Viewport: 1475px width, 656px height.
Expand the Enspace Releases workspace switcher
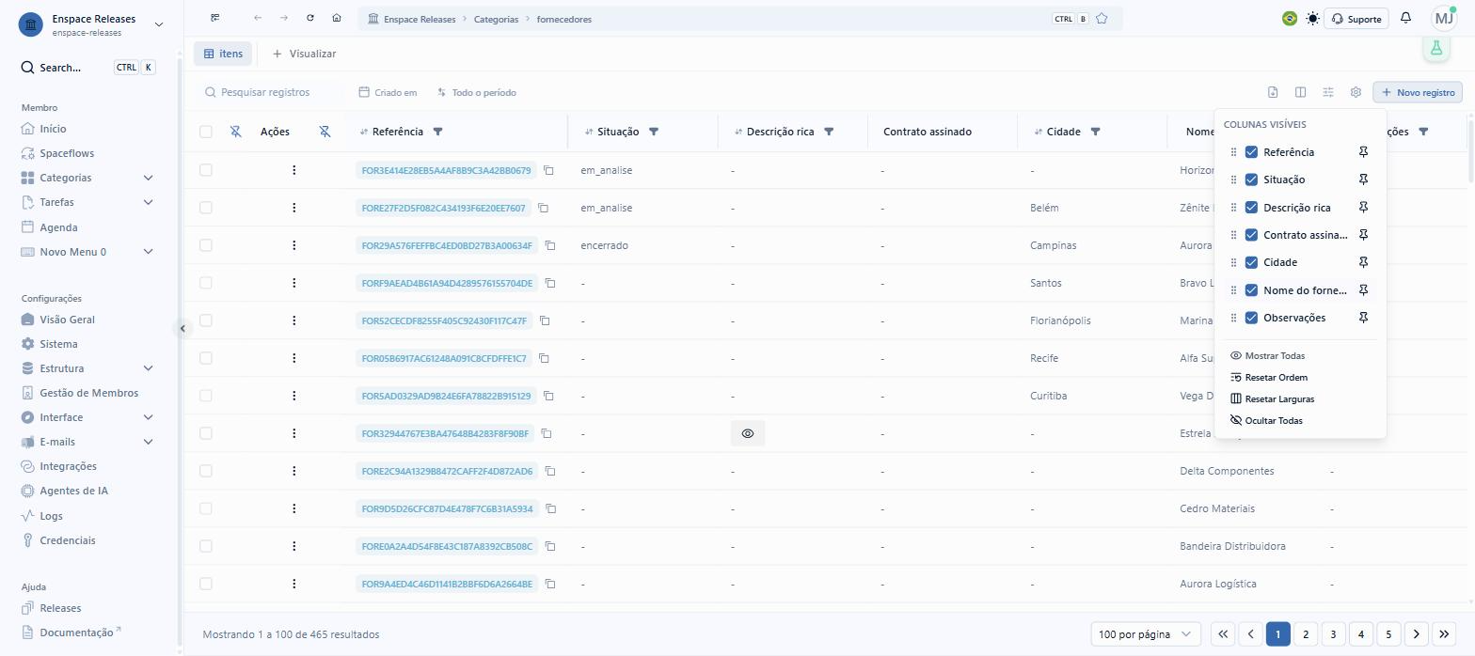pyautogui.click(x=158, y=24)
